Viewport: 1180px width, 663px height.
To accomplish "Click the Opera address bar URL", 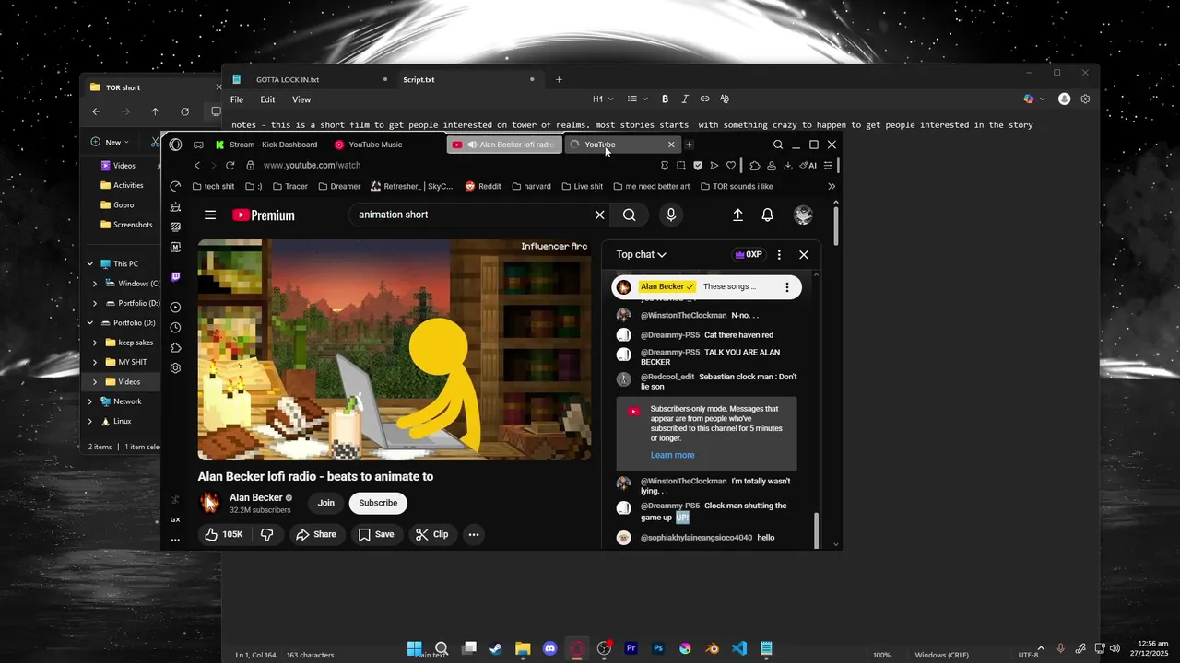I will tap(312, 166).
